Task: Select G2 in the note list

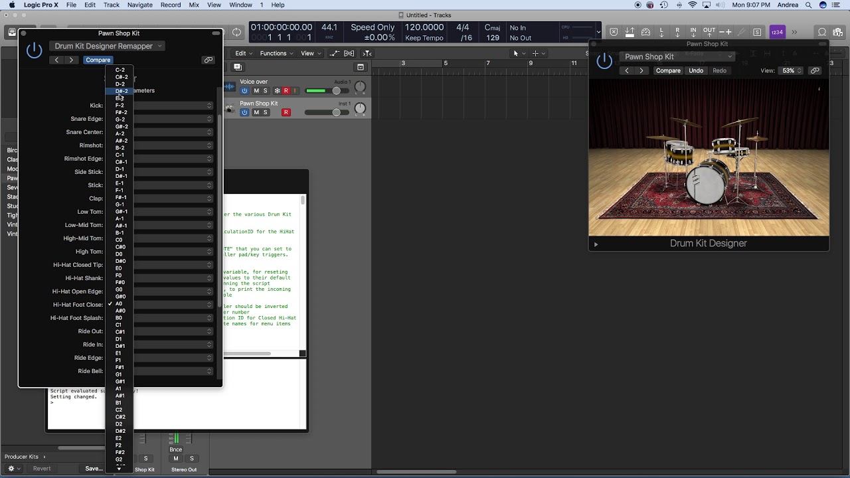Action: [119, 459]
